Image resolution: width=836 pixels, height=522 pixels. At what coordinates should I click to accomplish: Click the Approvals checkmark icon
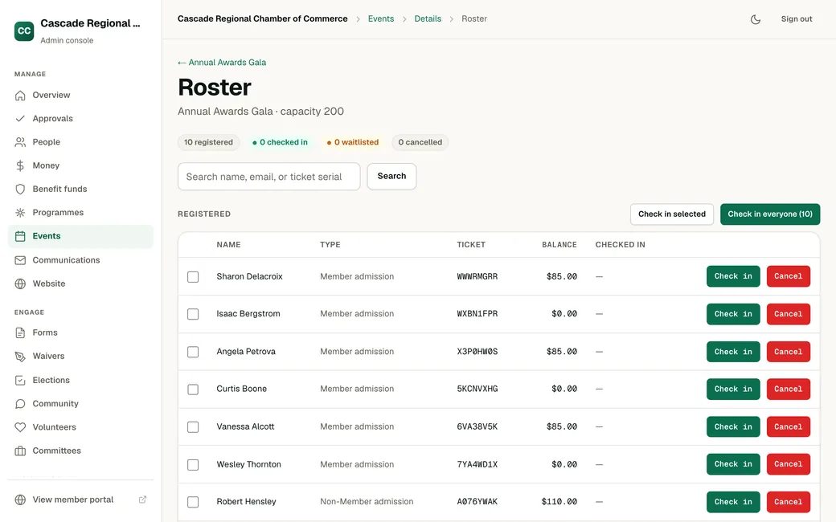[20, 119]
